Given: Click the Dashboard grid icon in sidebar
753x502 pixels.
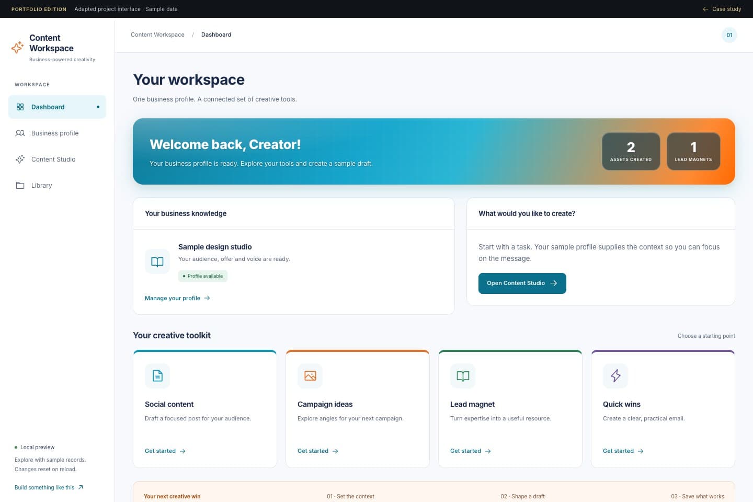Looking at the screenshot, I should [20, 107].
